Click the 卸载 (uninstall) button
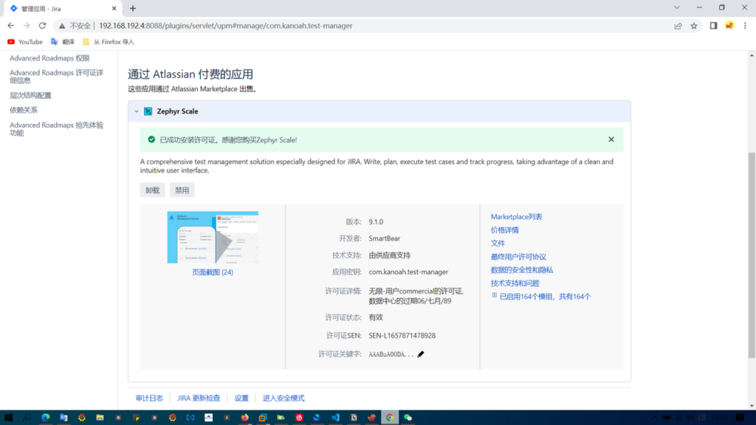Image resolution: width=756 pixels, height=425 pixels. tap(152, 190)
